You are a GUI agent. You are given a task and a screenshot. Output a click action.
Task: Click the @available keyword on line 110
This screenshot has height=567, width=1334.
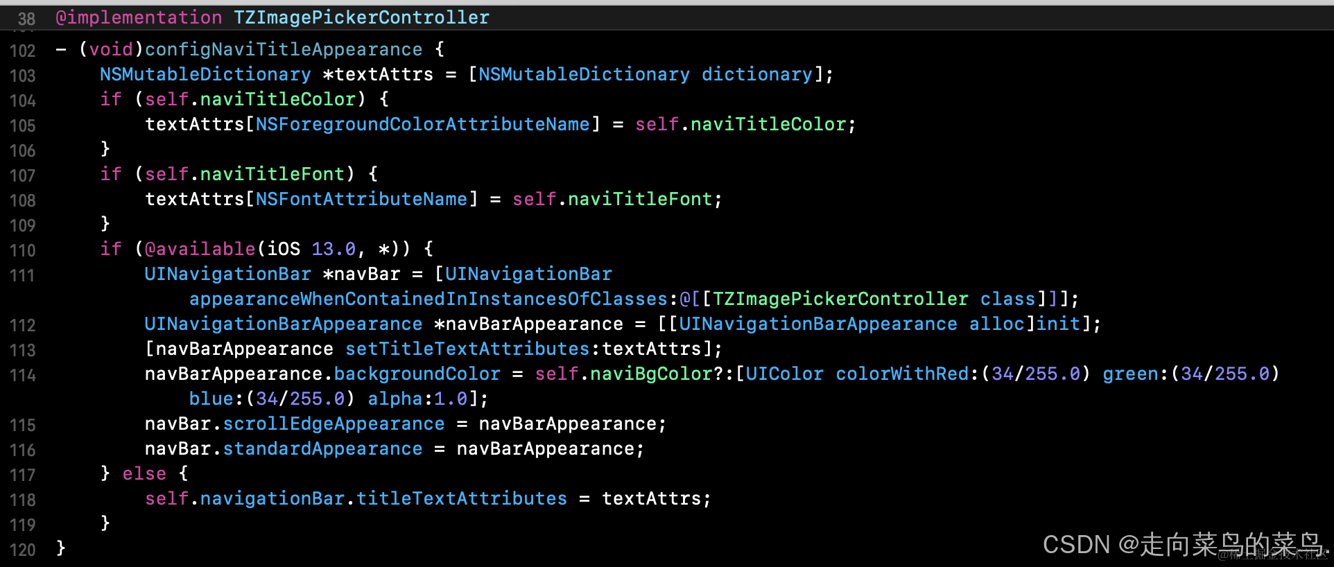pyautogui.click(x=200, y=249)
